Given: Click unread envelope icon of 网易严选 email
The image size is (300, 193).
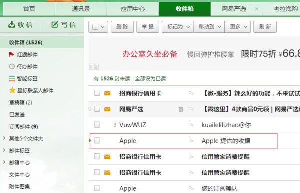Looking at the screenshot, I should click(107, 109).
